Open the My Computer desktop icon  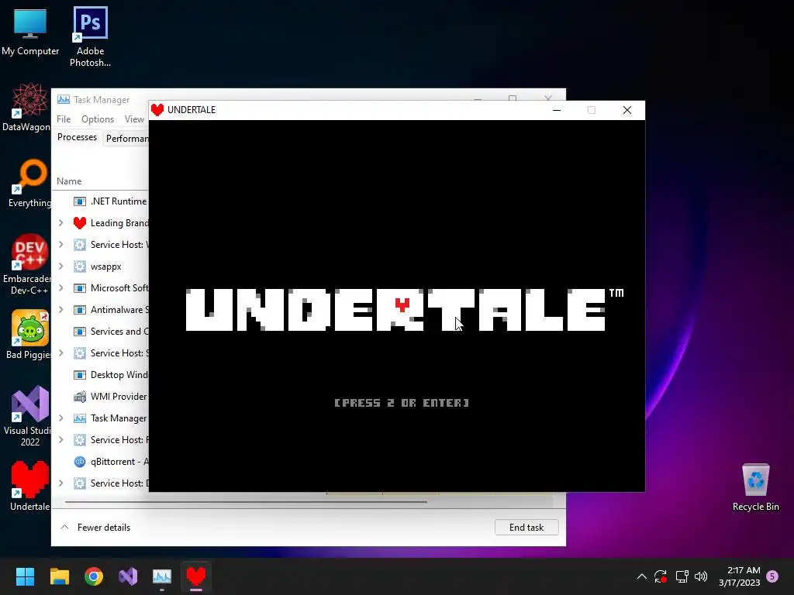(30, 32)
